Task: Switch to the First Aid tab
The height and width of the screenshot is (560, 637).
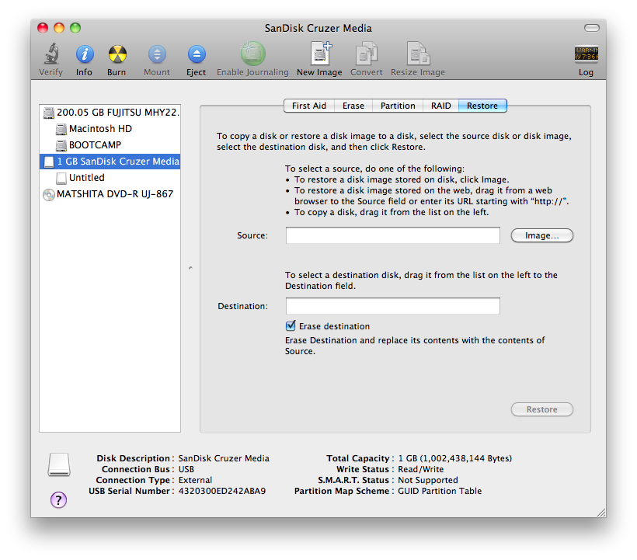Action: point(308,106)
